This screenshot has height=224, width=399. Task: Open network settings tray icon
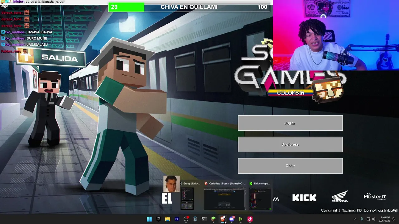coord(368,219)
